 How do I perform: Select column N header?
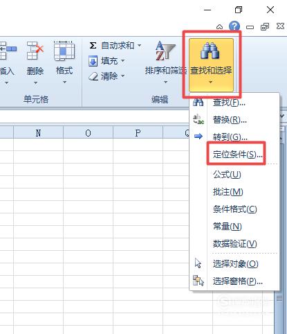pyautogui.click(x=38, y=132)
